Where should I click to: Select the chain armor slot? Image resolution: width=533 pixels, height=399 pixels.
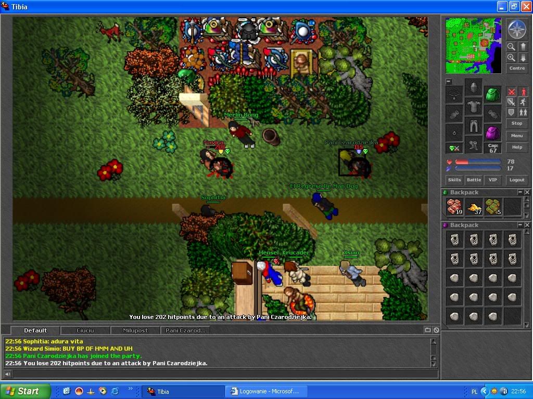tap(474, 107)
